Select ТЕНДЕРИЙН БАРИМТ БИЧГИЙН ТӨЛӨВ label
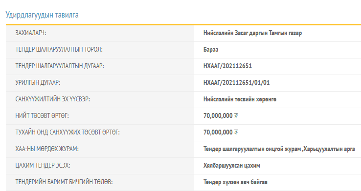This screenshot has height=191, width=361. pyautogui.click(x=64, y=182)
